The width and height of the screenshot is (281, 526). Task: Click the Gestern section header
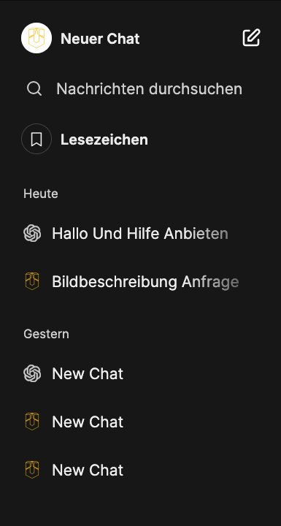[x=46, y=334]
